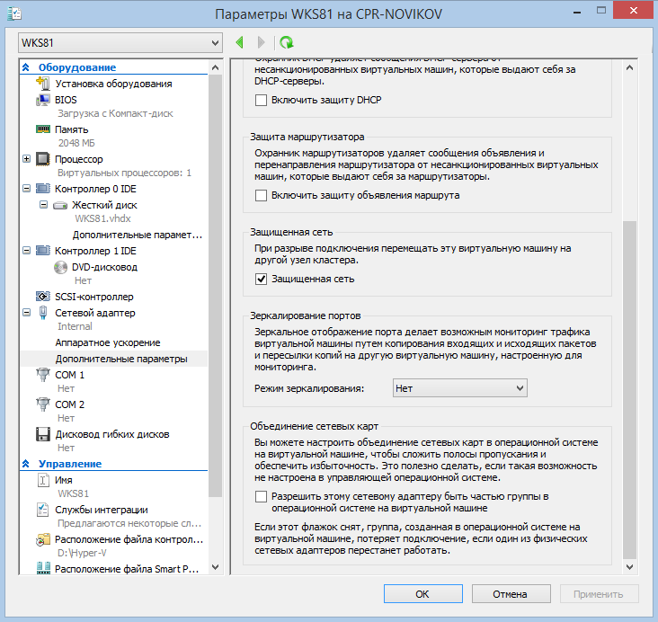658x622 pixels.
Task: Click the green back arrow icon
Action: (240, 42)
